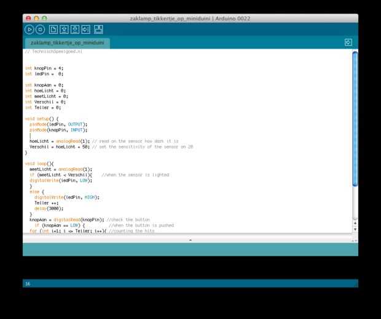Viewport: 381px width, 319px height.
Task: Click the first comment line at top
Action: tap(53, 51)
